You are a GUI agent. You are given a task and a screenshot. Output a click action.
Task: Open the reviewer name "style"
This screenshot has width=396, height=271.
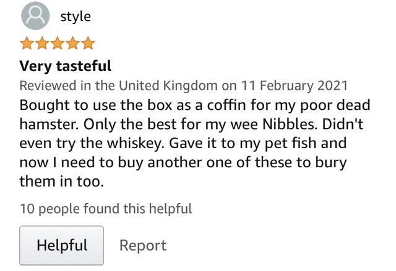[x=75, y=17]
